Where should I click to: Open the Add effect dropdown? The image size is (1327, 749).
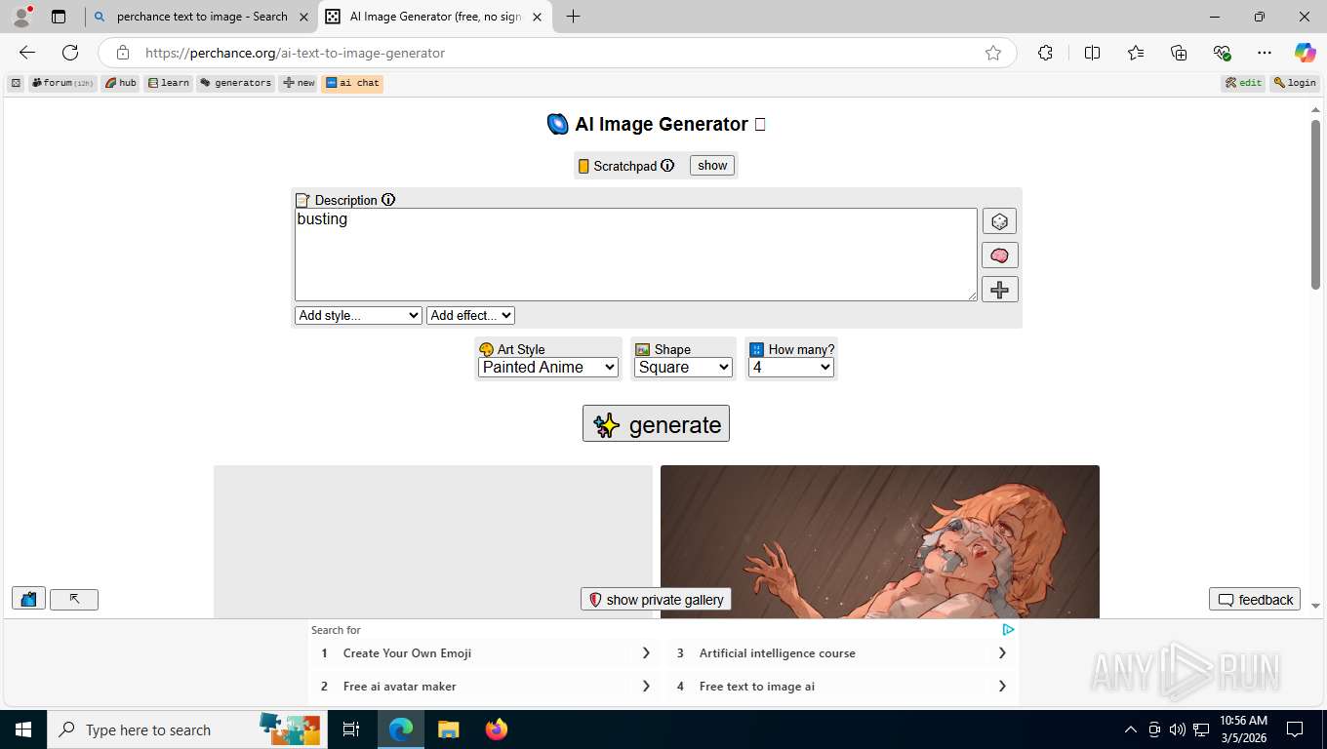[x=470, y=315]
